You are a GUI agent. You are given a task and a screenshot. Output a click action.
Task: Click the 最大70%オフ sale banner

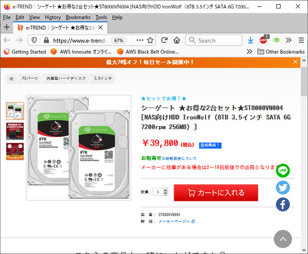(x=150, y=62)
